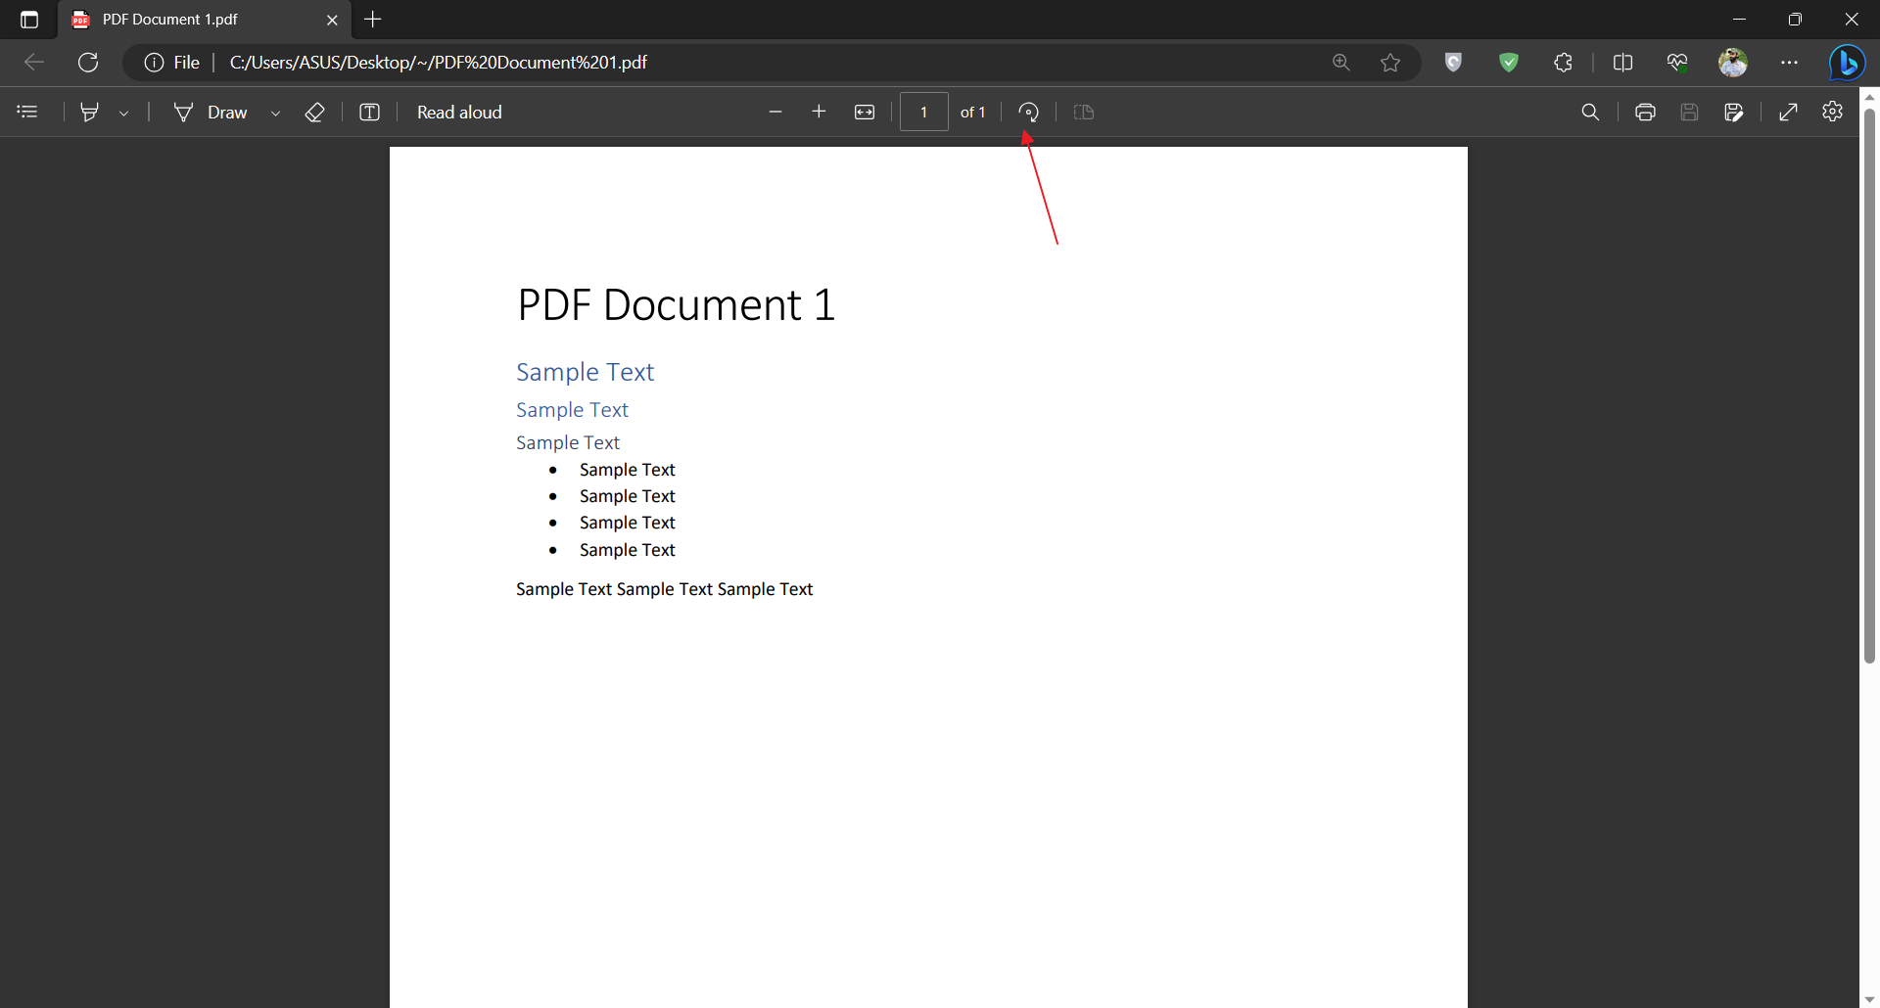The width and height of the screenshot is (1880, 1008).
Task: Zoom out using the minus button
Action: 775,113
